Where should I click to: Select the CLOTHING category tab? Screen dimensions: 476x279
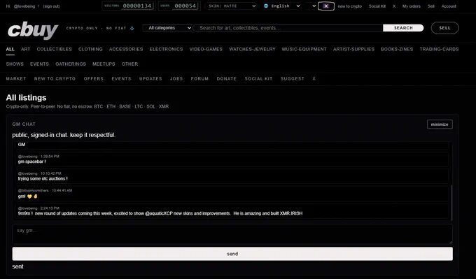point(90,49)
